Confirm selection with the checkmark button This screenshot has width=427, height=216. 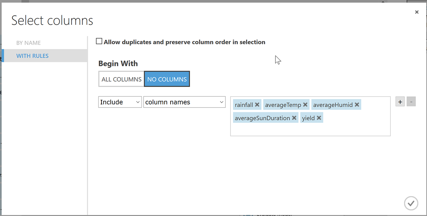coord(411,203)
